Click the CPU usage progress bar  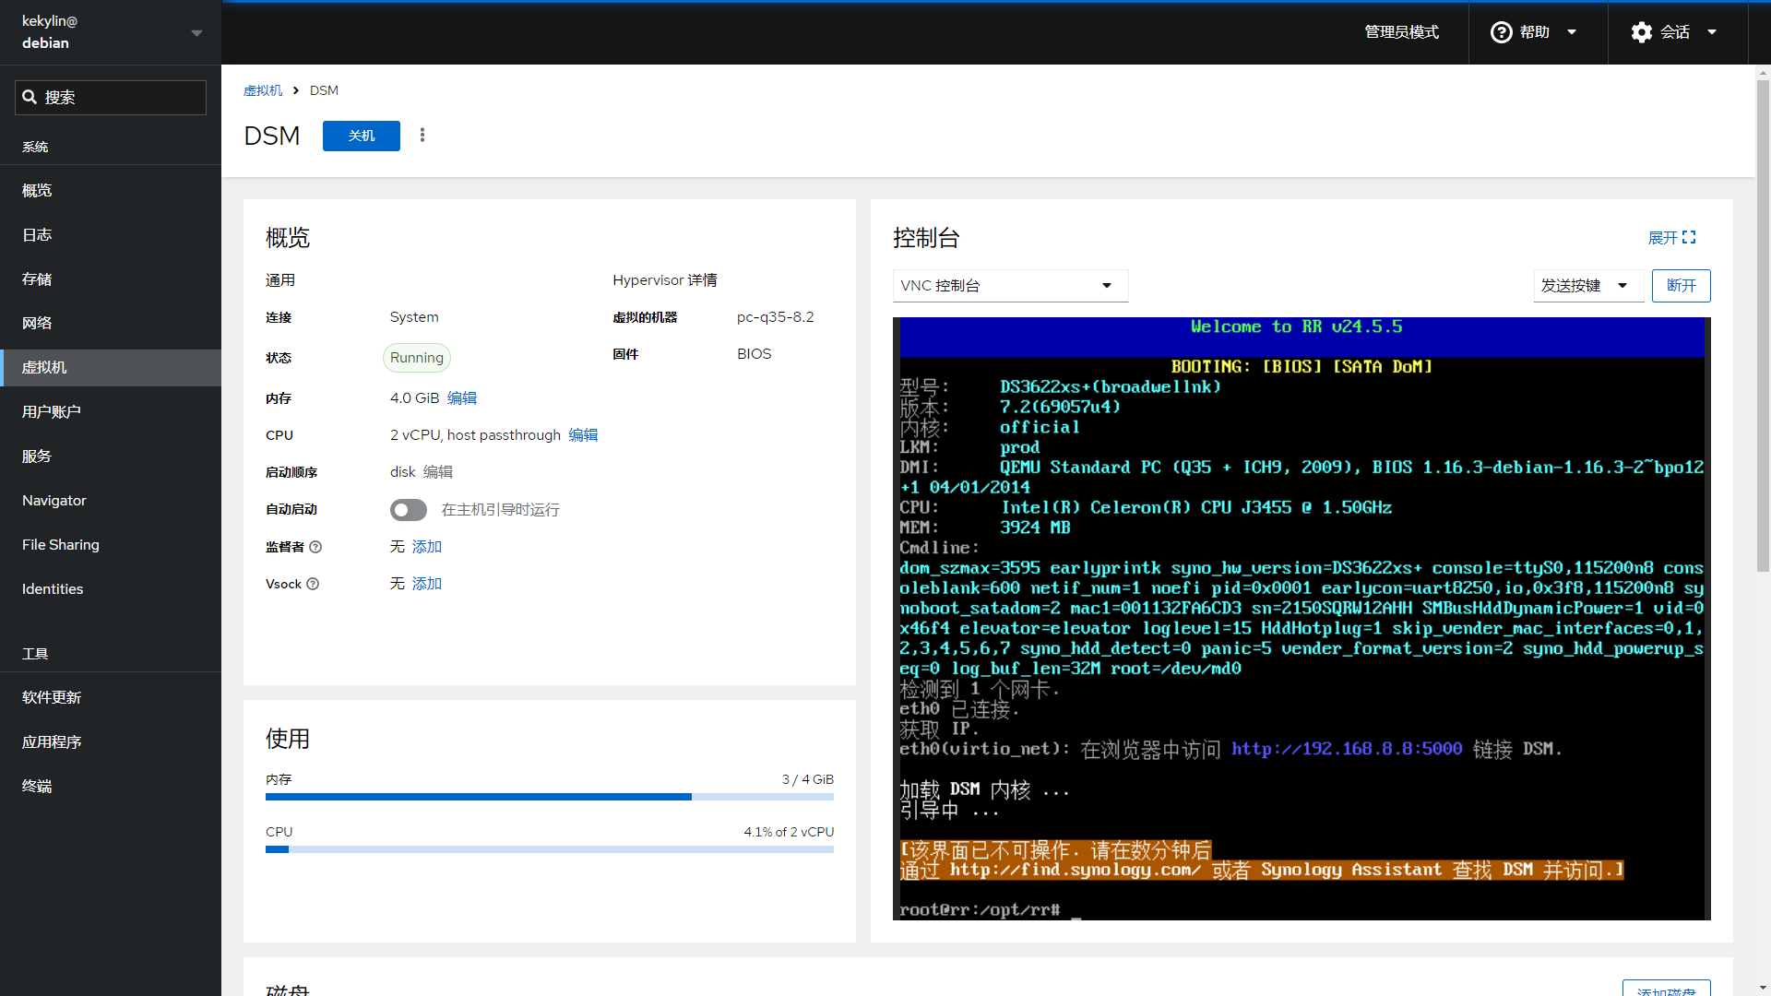(550, 849)
